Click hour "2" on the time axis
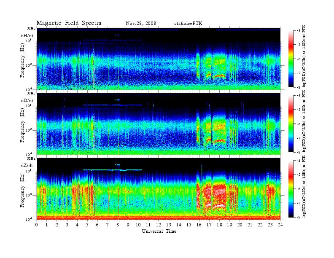 [x=57, y=225]
